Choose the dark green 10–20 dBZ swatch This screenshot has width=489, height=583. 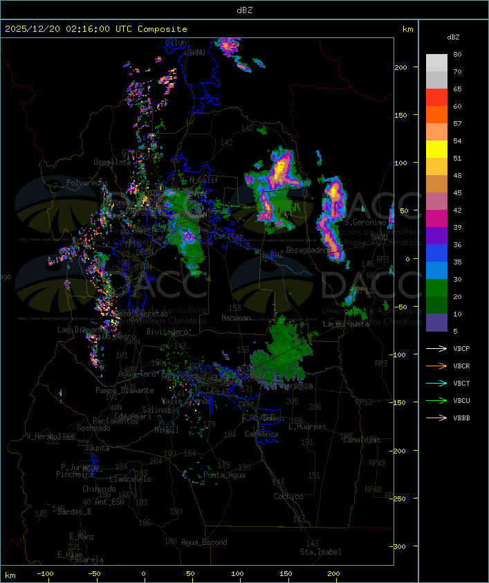click(x=436, y=305)
